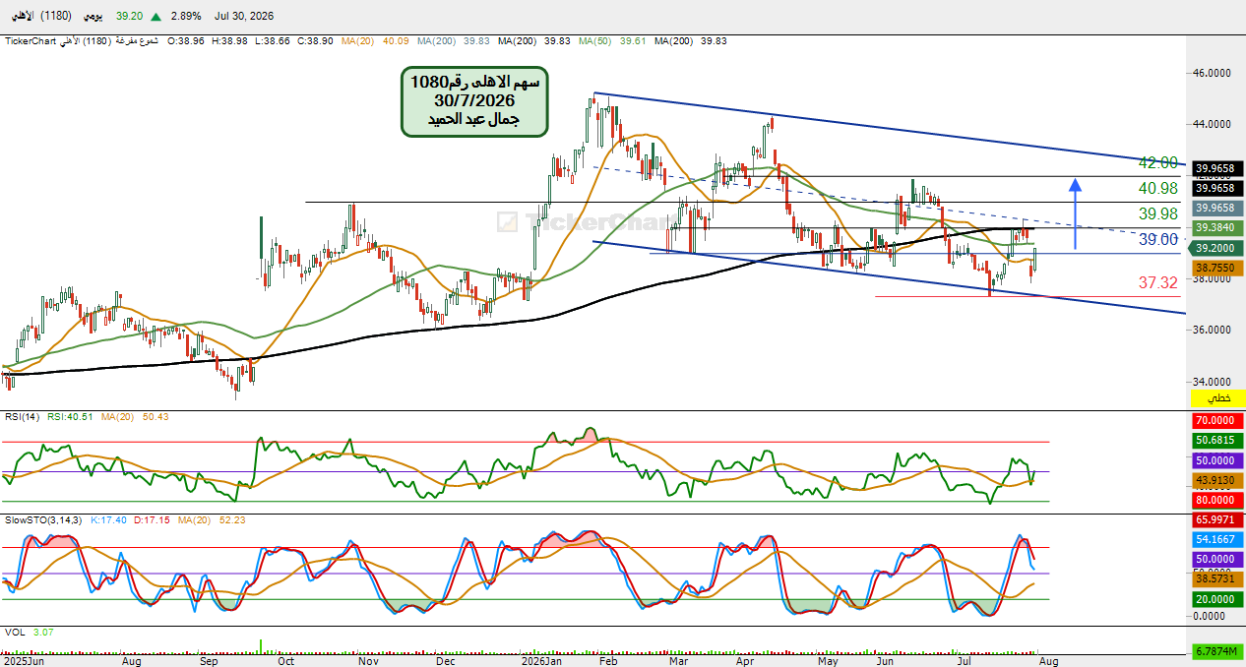Click the green 40.98 level label

click(x=1158, y=189)
